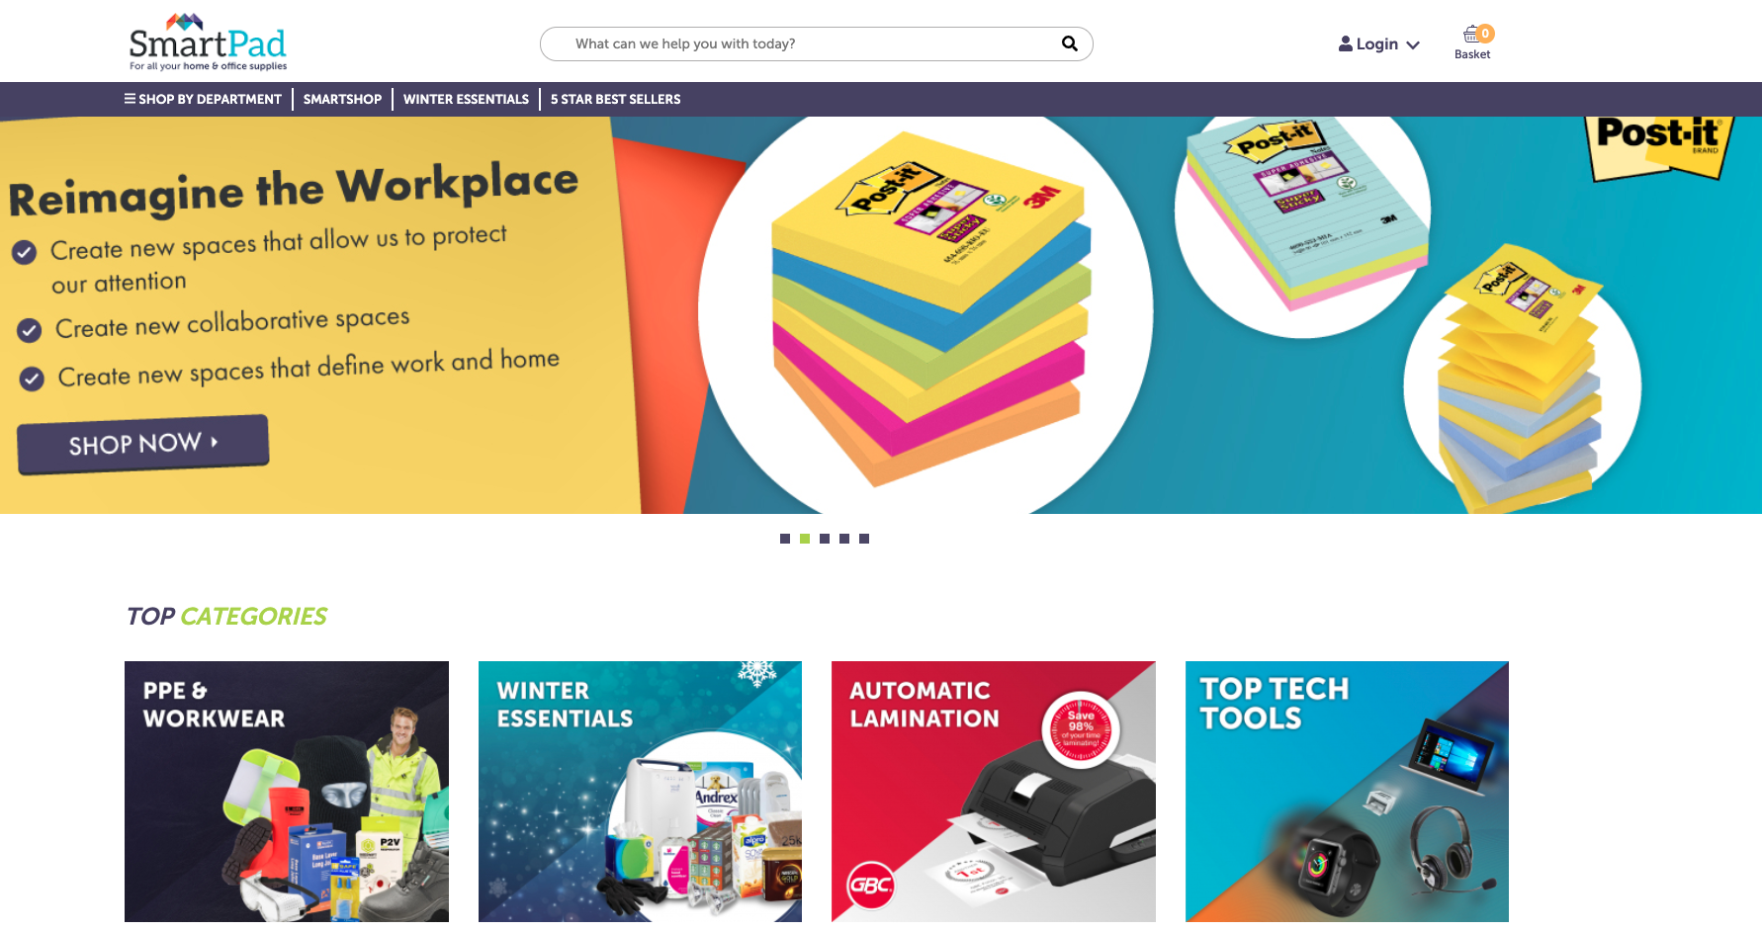Click the hamburger icon beside Shop By Department

click(x=130, y=99)
